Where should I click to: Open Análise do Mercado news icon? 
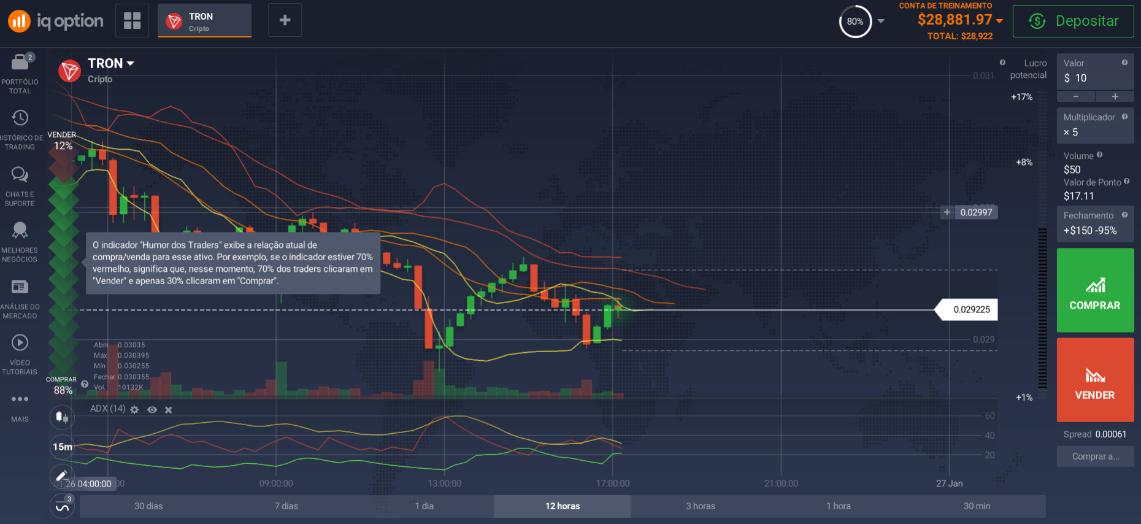point(20,287)
